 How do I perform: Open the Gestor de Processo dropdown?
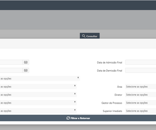click(x=141, y=103)
